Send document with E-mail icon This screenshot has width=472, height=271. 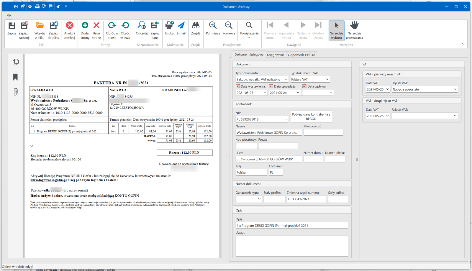coord(181,26)
